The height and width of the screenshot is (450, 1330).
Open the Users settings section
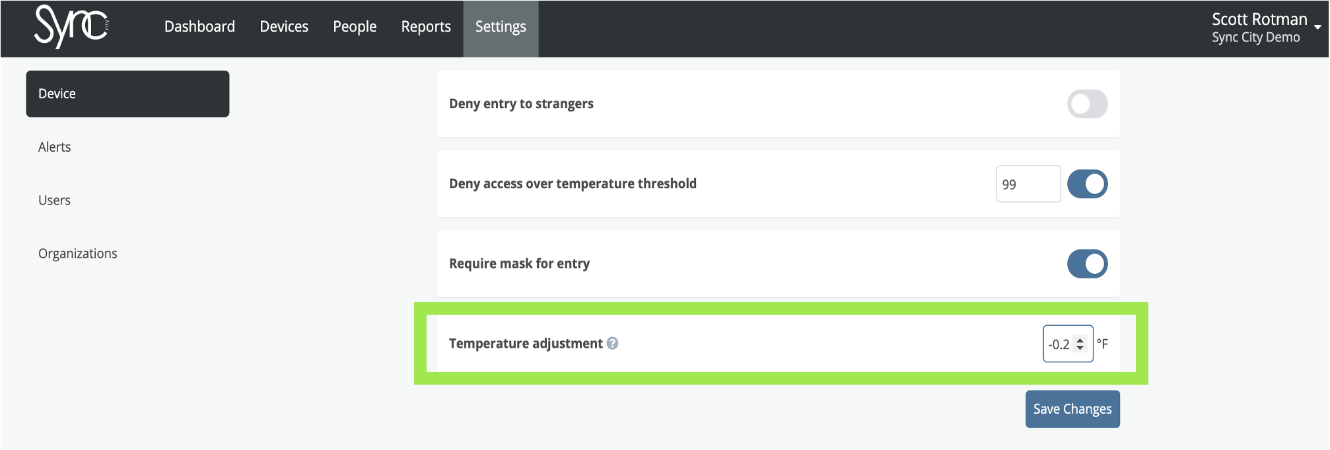(54, 201)
